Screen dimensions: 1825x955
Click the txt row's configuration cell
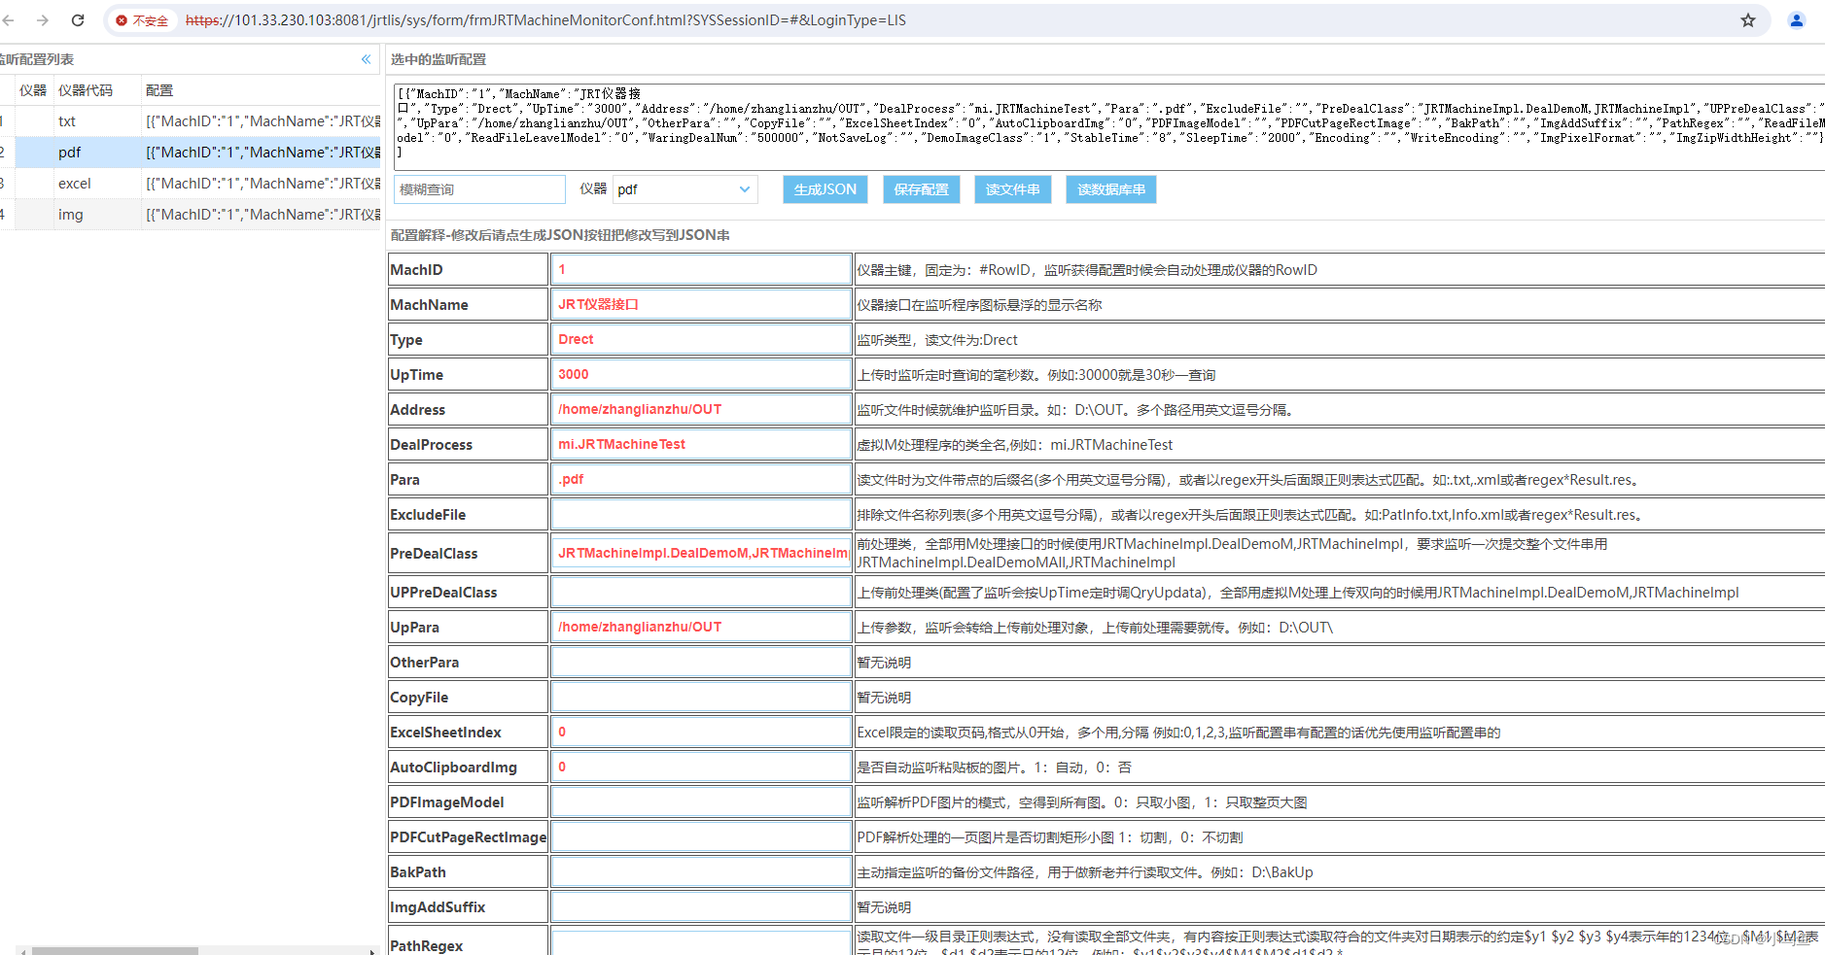[x=263, y=121]
